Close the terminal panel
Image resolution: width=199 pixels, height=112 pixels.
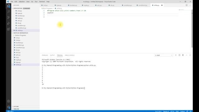coord(190,55)
